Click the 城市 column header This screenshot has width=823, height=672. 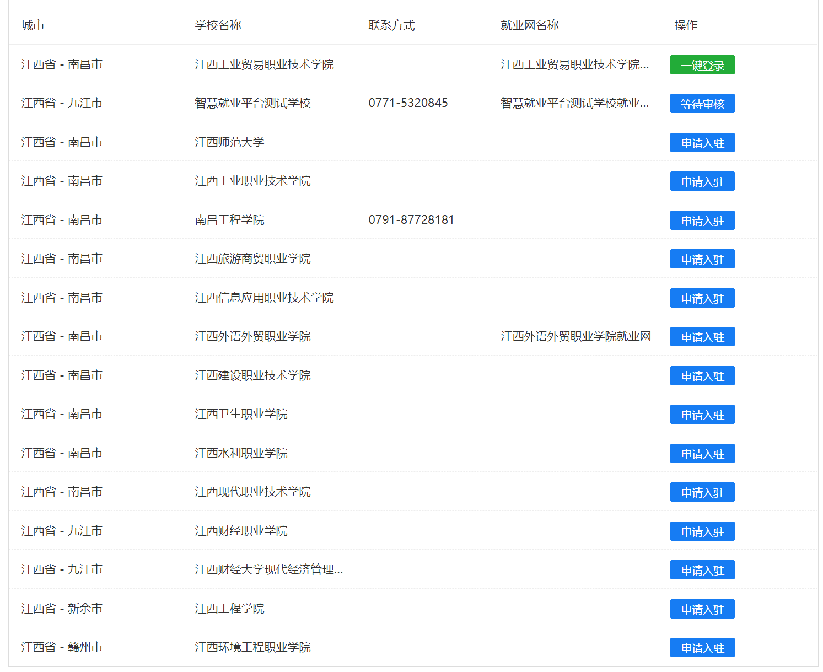pyautogui.click(x=33, y=25)
